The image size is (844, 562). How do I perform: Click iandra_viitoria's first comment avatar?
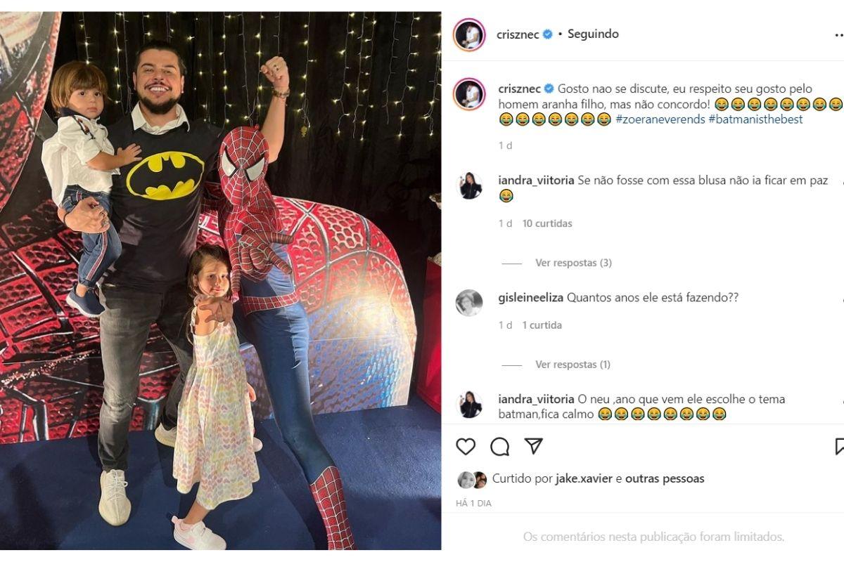pos(469,186)
